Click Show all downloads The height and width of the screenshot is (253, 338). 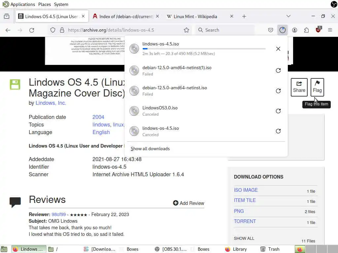pos(150,149)
